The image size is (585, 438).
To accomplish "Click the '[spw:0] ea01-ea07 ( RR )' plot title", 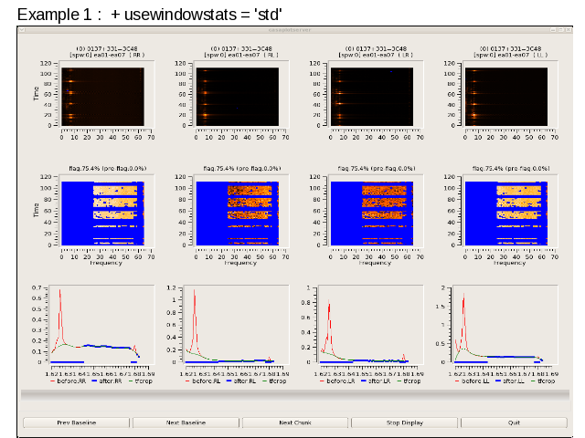I will (x=107, y=55).
